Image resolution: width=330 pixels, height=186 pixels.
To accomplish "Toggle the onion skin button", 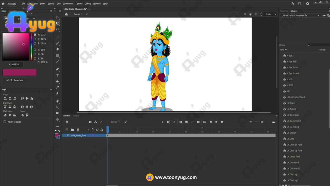I will pos(181,122).
